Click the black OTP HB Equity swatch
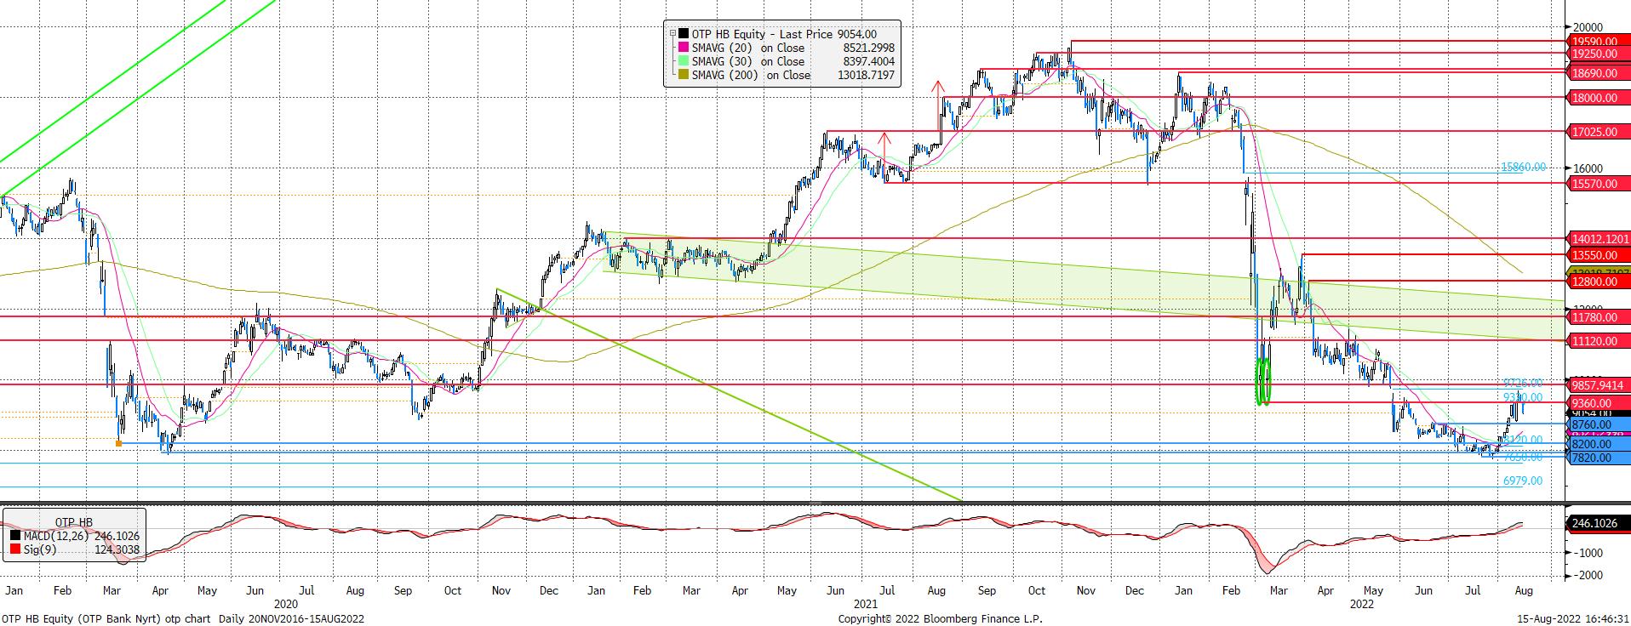 684,34
